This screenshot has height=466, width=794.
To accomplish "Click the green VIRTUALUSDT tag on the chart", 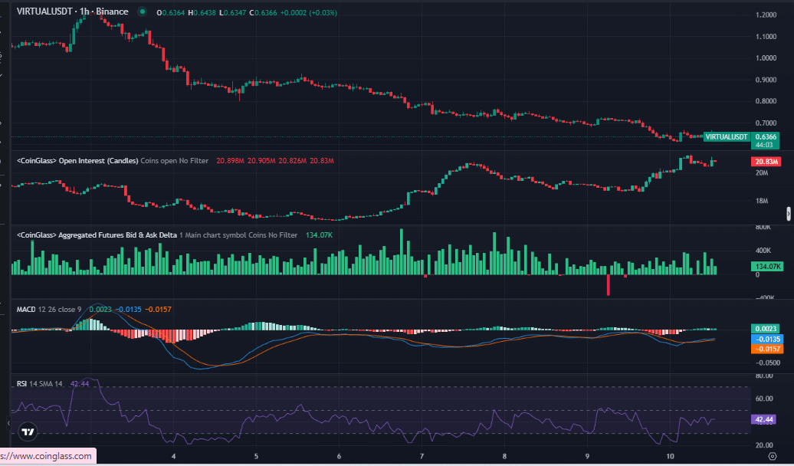I will tap(727, 136).
